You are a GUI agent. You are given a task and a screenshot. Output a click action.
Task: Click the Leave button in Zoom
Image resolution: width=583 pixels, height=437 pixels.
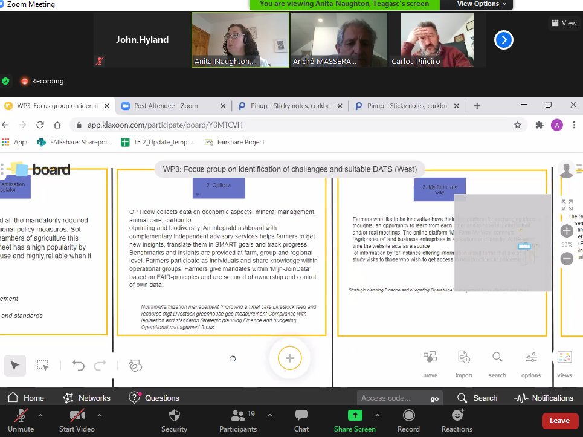pyautogui.click(x=559, y=421)
